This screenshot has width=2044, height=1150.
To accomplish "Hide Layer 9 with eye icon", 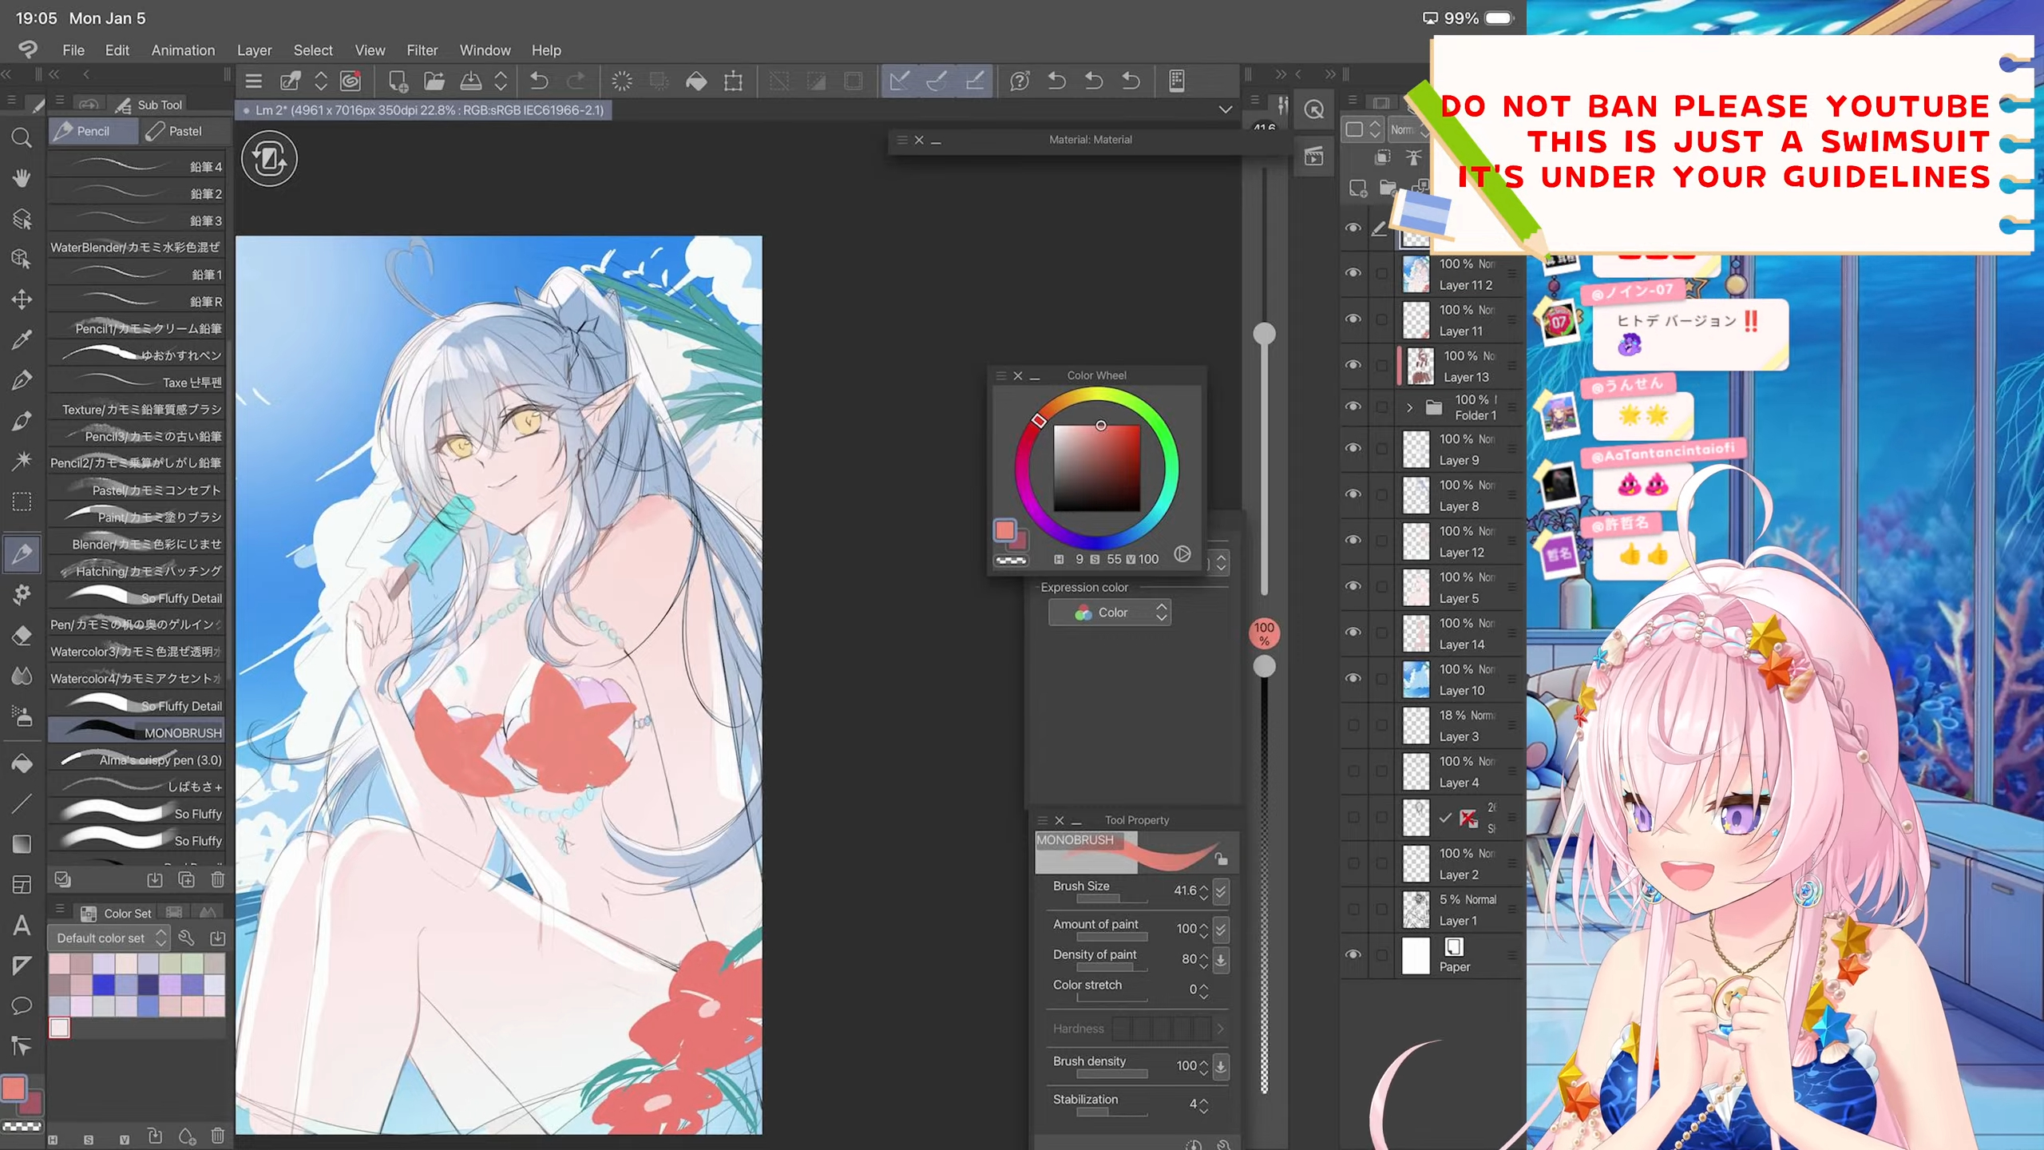I will click(x=1353, y=448).
